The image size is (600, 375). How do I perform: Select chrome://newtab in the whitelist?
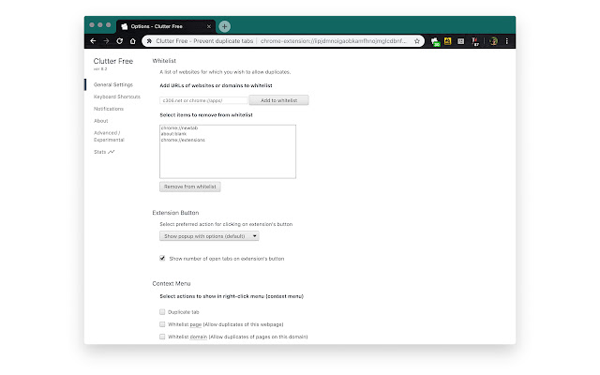click(179, 127)
